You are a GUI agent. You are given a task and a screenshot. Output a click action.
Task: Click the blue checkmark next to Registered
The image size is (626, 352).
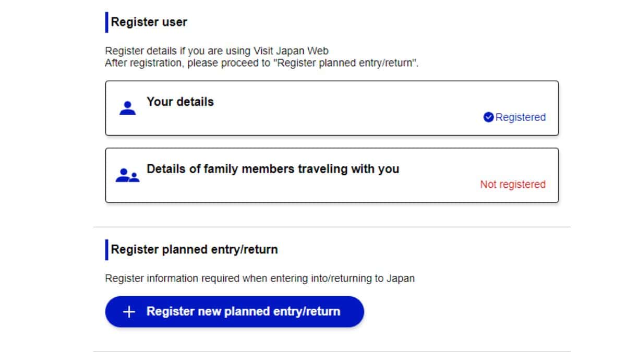pos(488,117)
